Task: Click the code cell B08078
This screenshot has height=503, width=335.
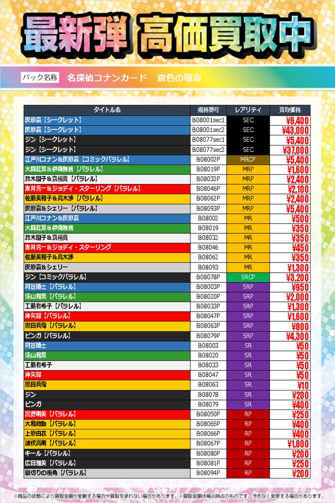Action: tap(209, 395)
